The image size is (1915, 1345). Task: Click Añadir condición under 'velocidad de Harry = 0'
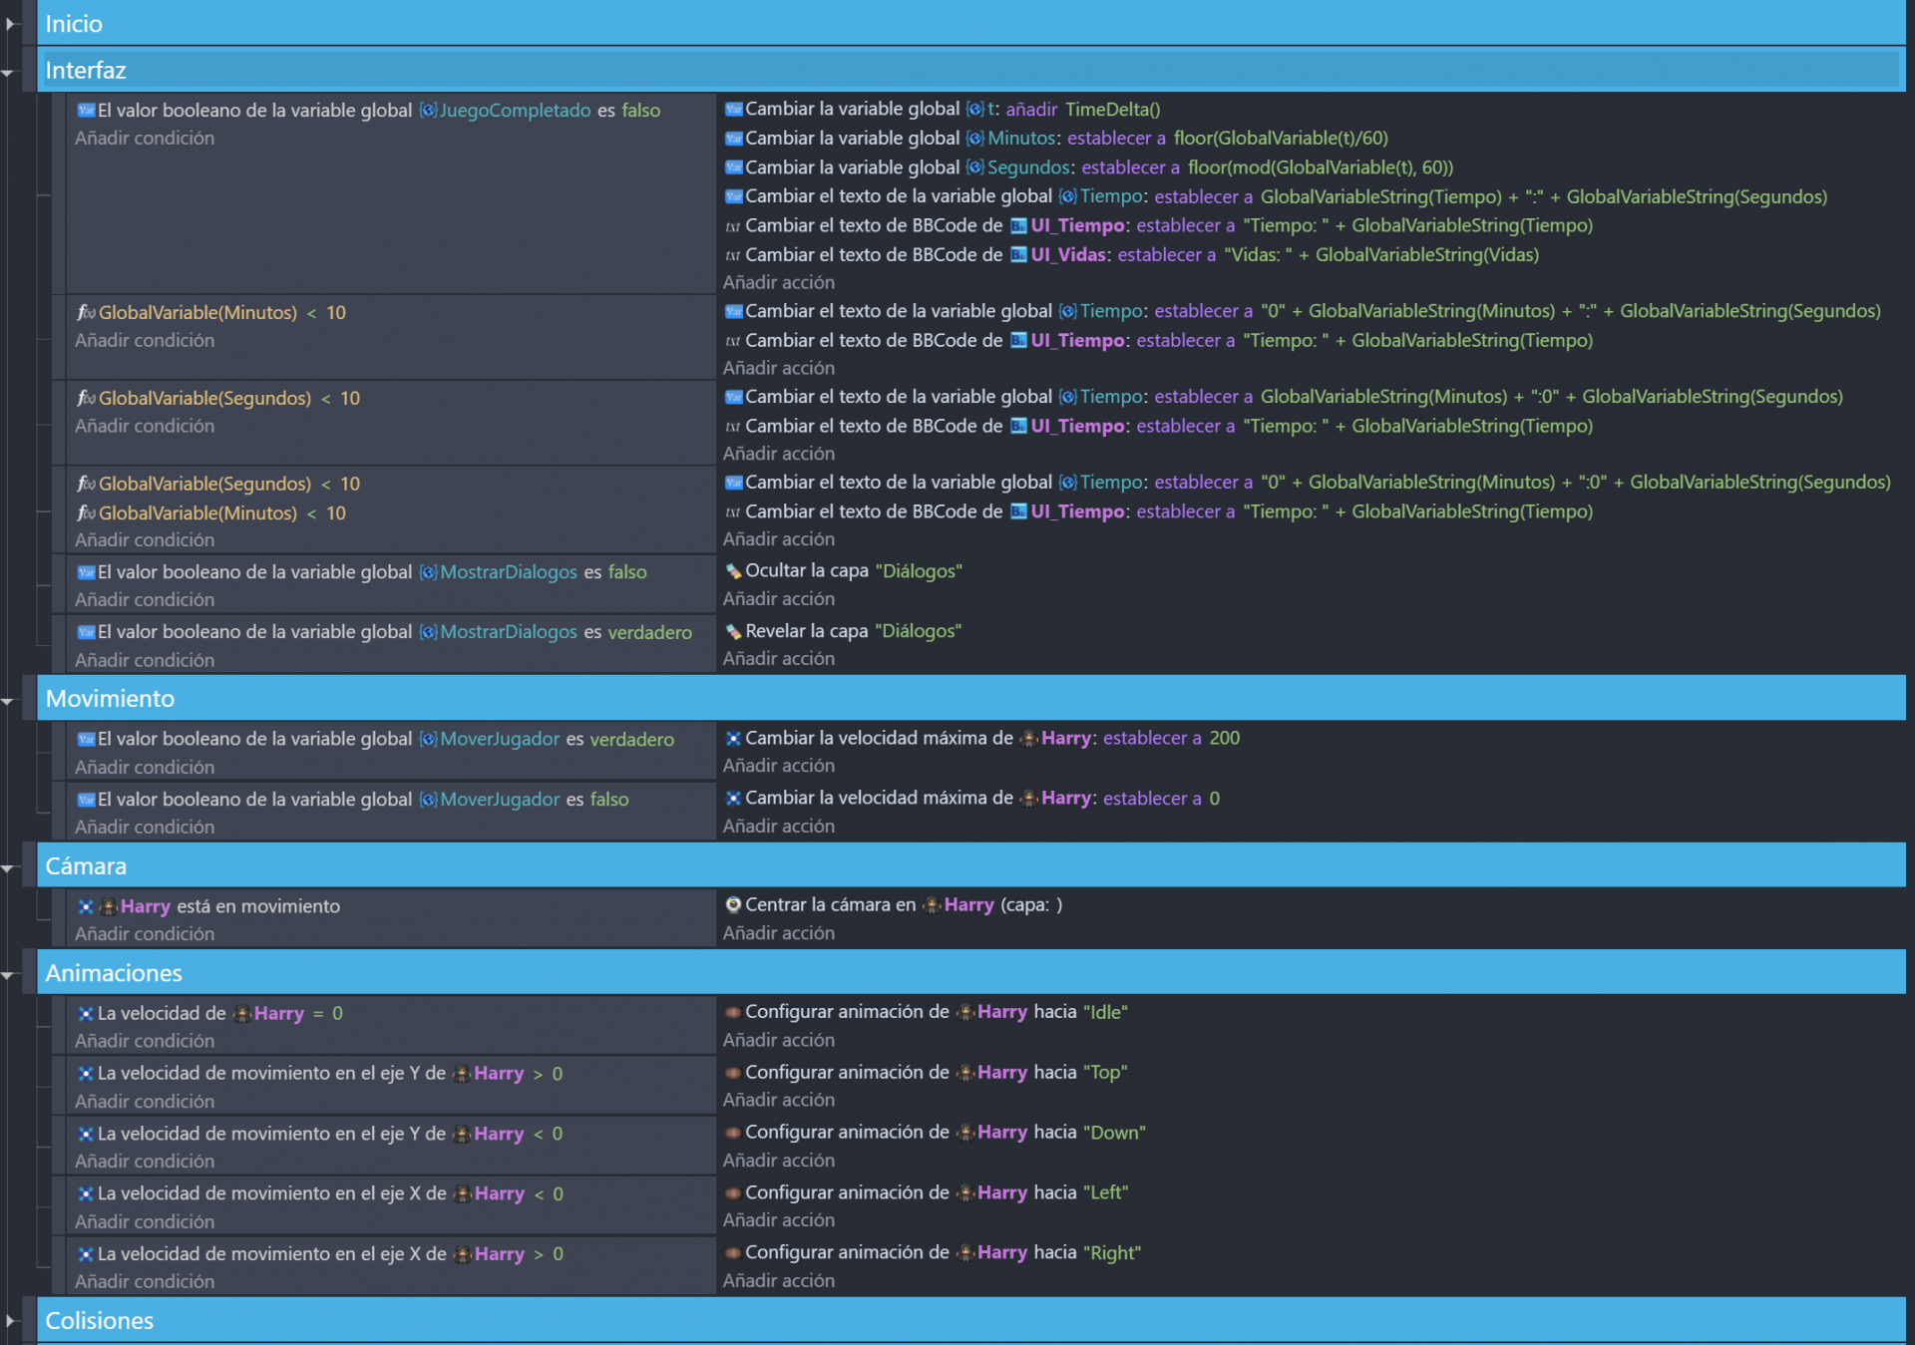point(145,1041)
